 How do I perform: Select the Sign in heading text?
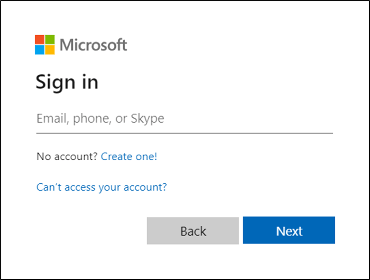[x=67, y=82]
